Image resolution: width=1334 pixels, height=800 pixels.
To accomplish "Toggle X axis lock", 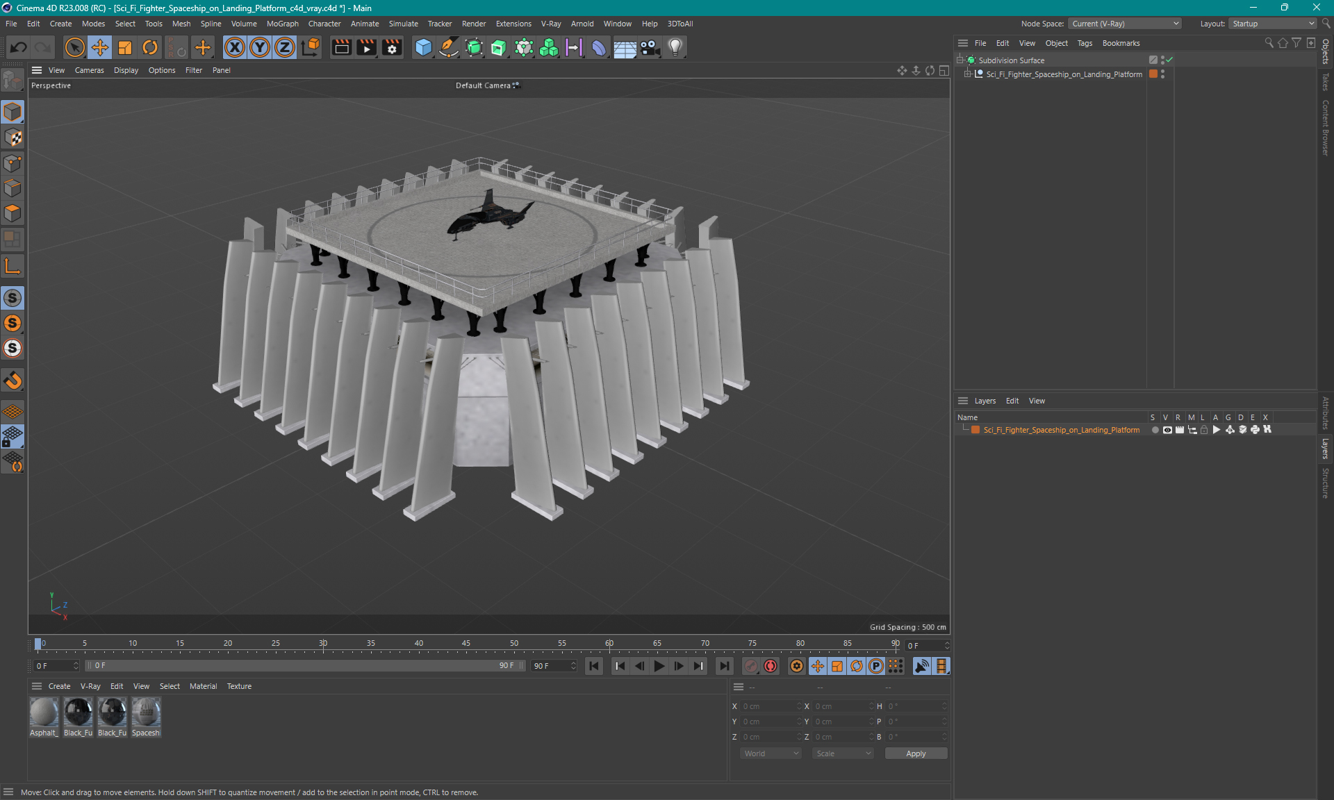I will click(x=235, y=47).
